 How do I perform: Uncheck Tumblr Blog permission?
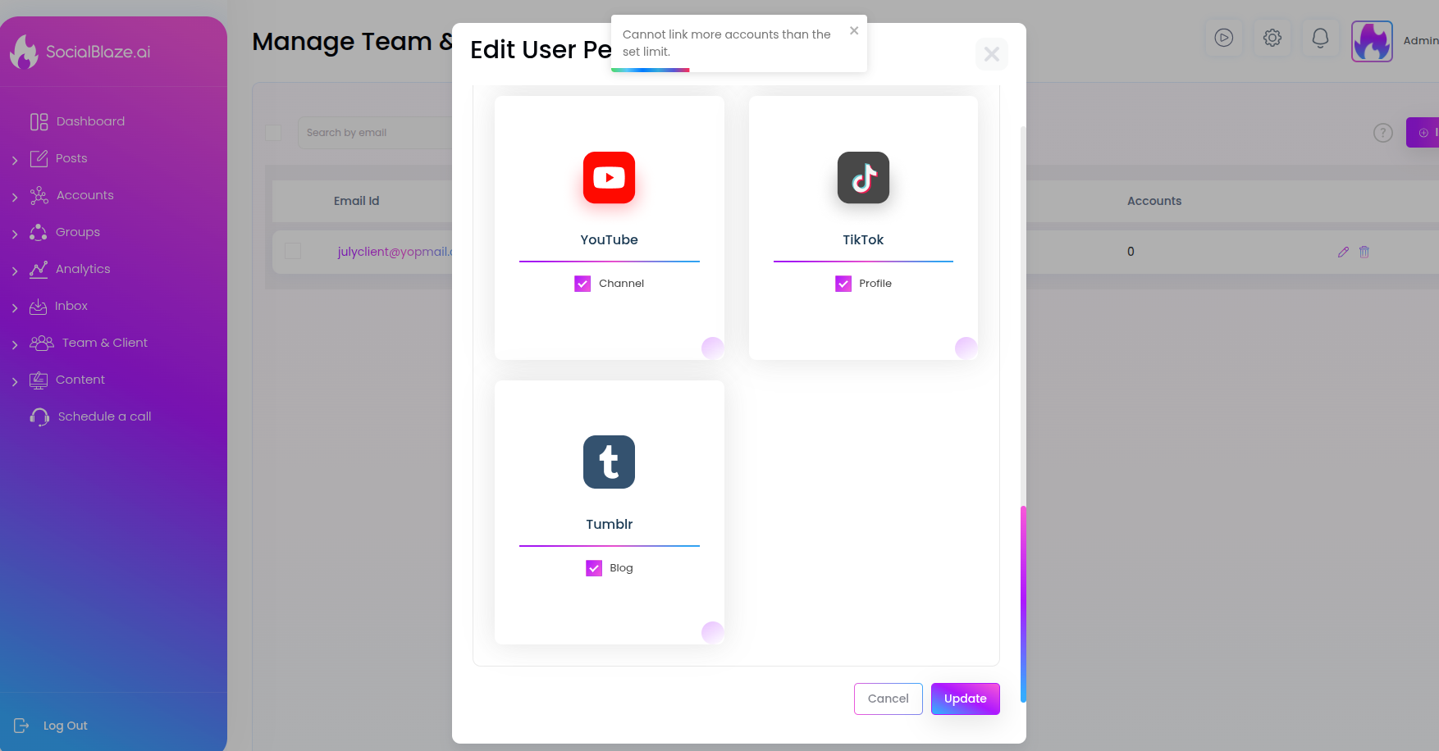594,568
